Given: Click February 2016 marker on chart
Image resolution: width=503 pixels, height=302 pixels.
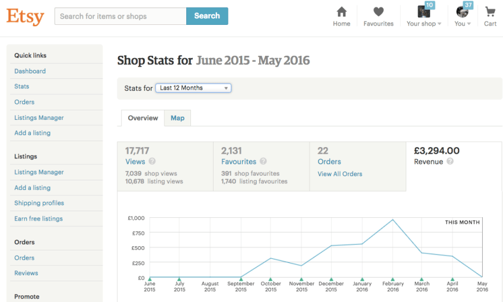Looking at the screenshot, I should pyautogui.click(x=392, y=278).
